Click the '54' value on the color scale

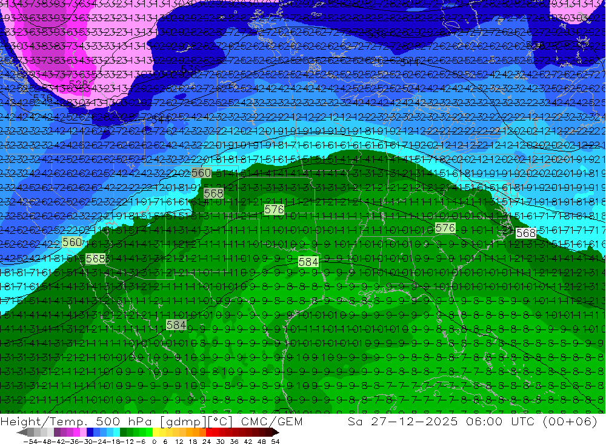(x=275, y=442)
